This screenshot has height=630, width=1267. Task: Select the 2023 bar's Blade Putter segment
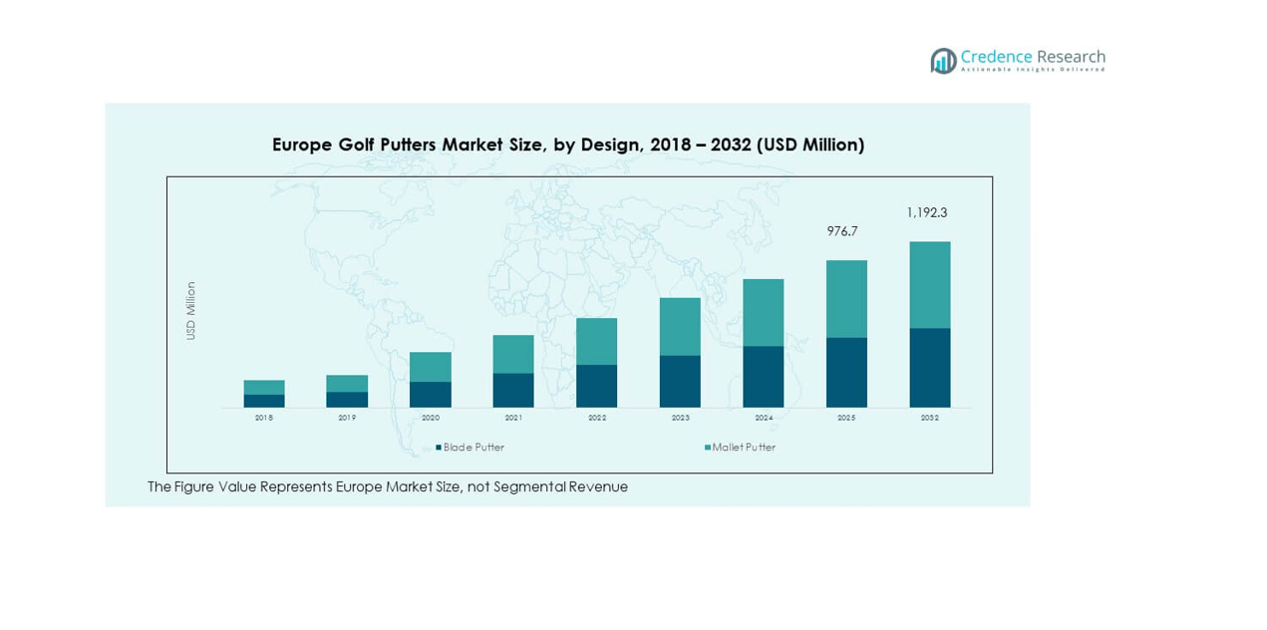click(x=680, y=381)
